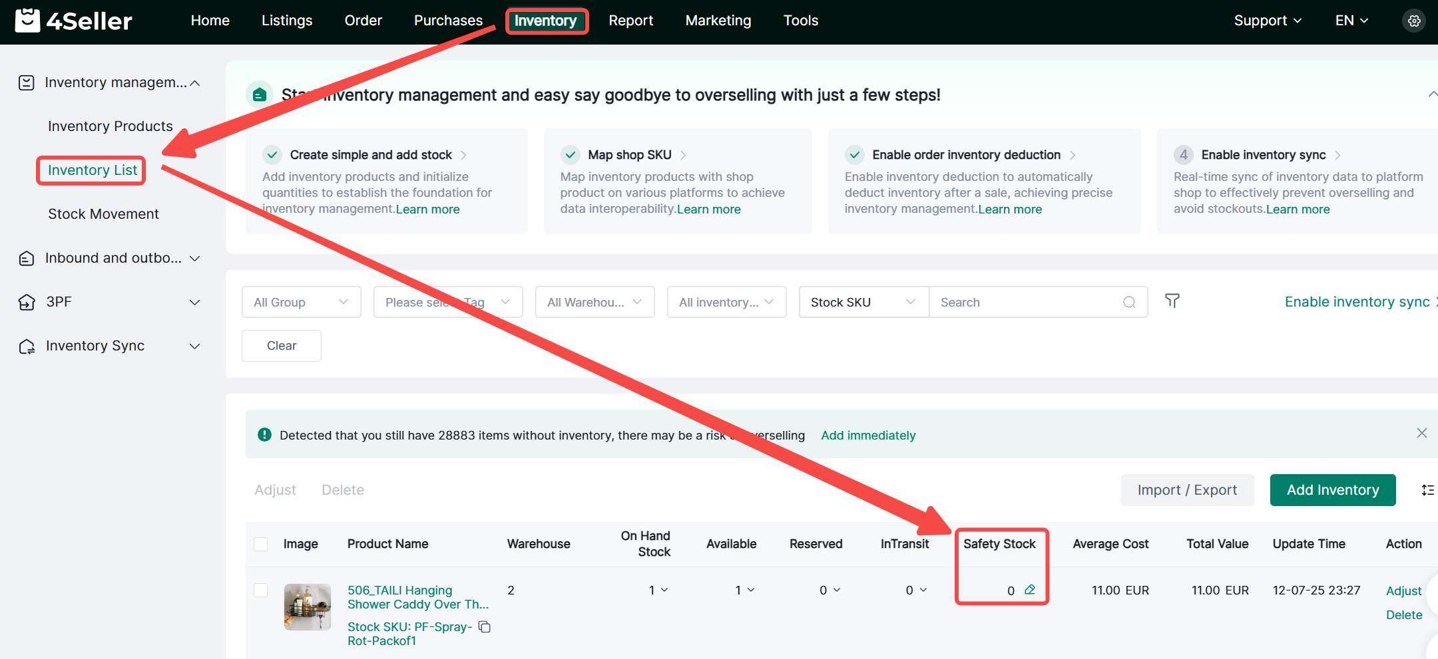This screenshot has width=1438, height=659.
Task: Open the Report menu
Action: point(630,21)
